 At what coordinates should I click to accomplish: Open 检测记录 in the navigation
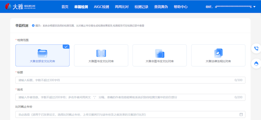(x=141, y=7)
